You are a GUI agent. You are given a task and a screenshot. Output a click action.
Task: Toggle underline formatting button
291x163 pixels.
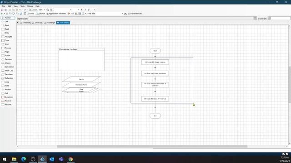click(89, 10)
